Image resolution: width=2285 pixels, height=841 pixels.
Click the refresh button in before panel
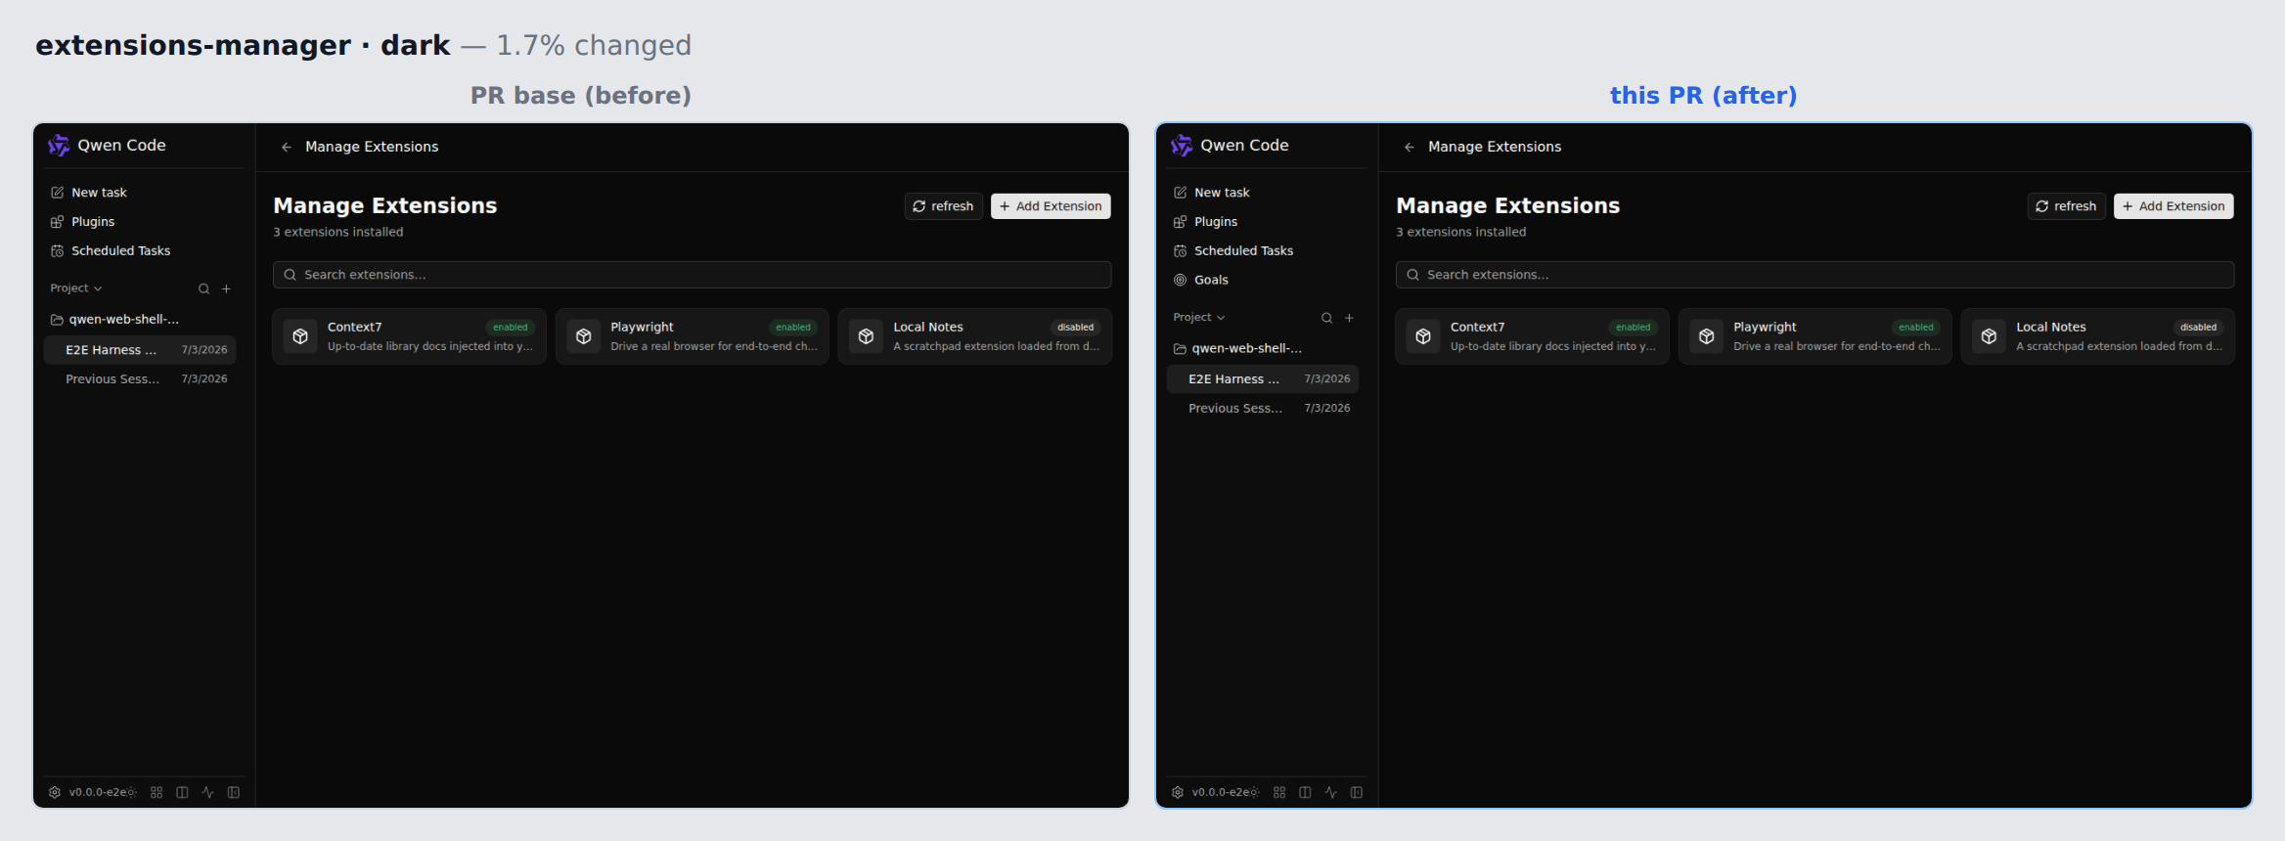point(943,206)
